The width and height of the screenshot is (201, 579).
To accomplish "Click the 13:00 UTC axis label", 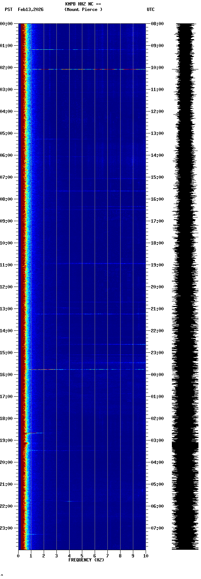I will point(157,133).
